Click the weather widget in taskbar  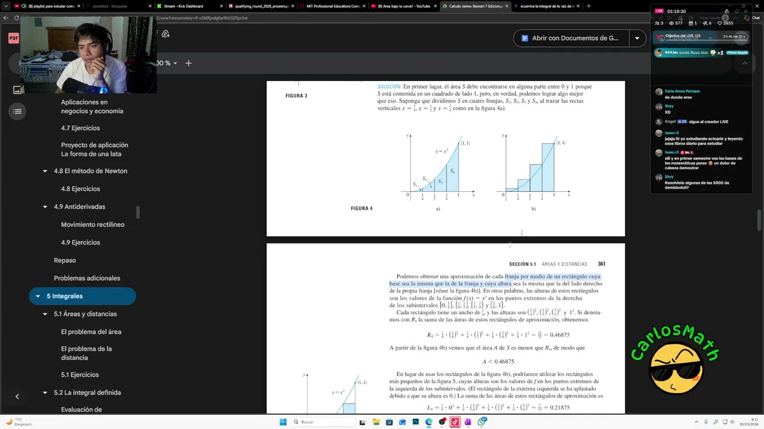(x=18, y=422)
